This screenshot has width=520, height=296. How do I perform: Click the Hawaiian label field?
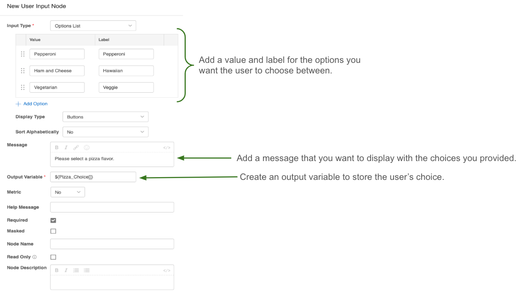(x=126, y=71)
